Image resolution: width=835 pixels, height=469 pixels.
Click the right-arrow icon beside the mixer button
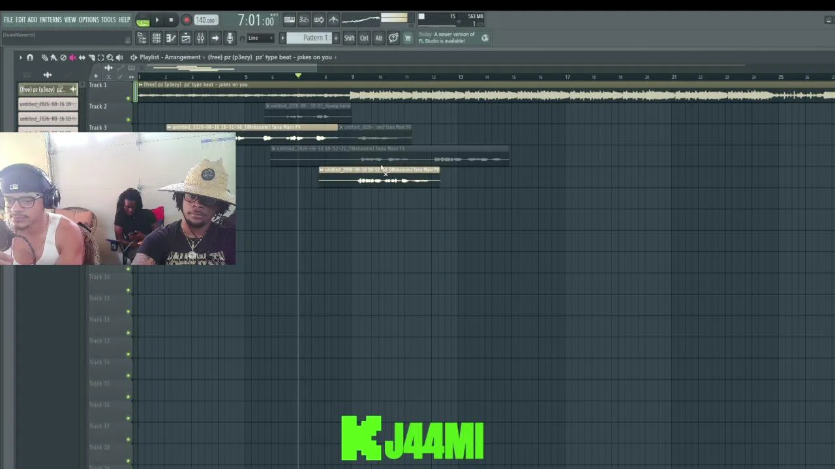pyautogui.click(x=215, y=38)
